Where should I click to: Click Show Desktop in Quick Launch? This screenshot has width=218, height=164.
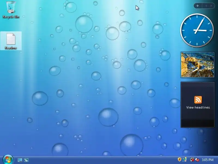tap(20, 160)
